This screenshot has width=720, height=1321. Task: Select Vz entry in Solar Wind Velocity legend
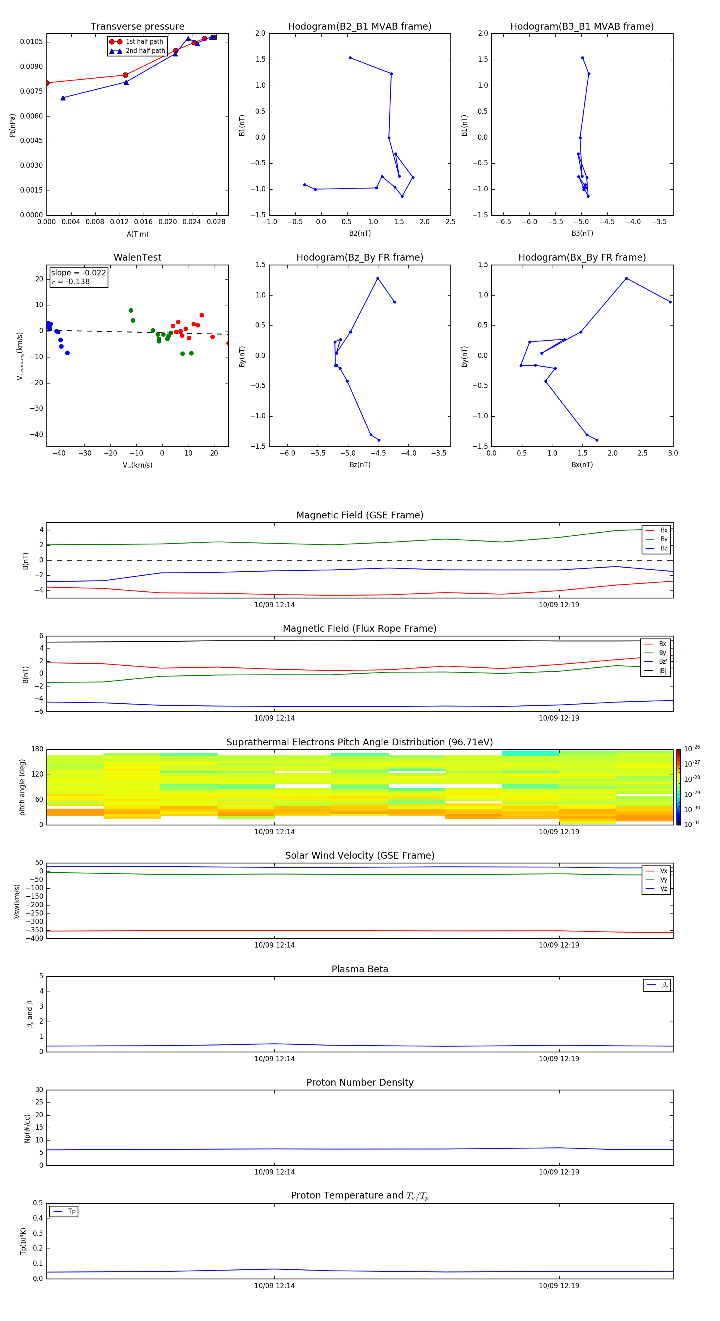coord(656,889)
